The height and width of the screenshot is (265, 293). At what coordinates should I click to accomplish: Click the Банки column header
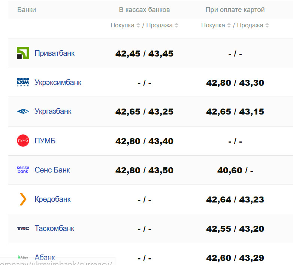pos(27,10)
